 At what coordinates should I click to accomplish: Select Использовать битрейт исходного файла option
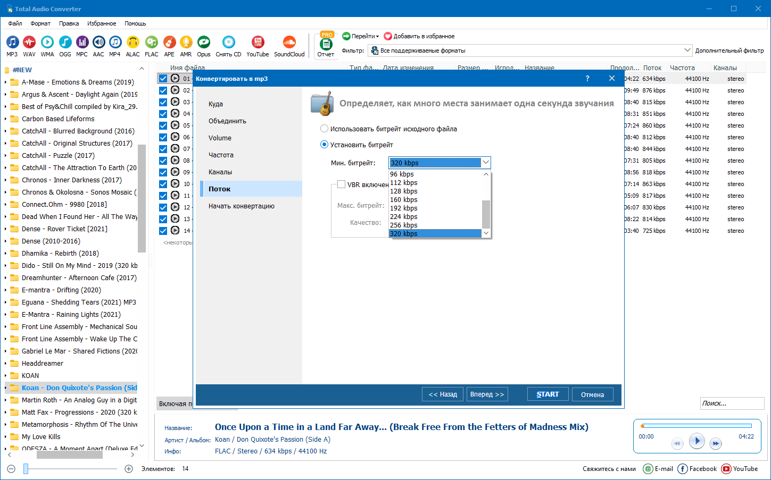click(388, 129)
